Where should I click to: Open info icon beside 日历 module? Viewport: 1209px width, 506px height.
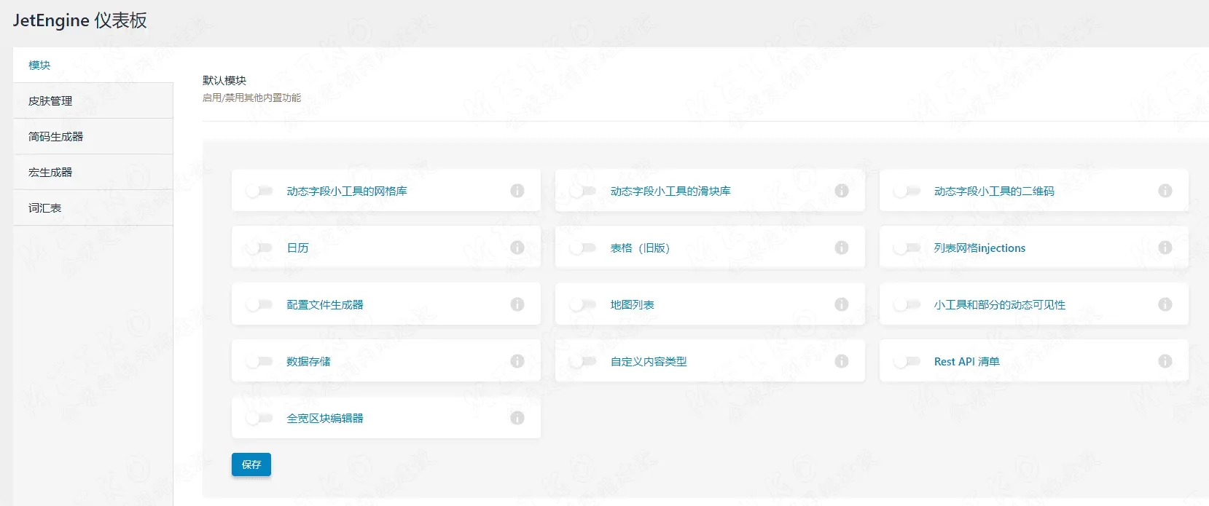517,248
